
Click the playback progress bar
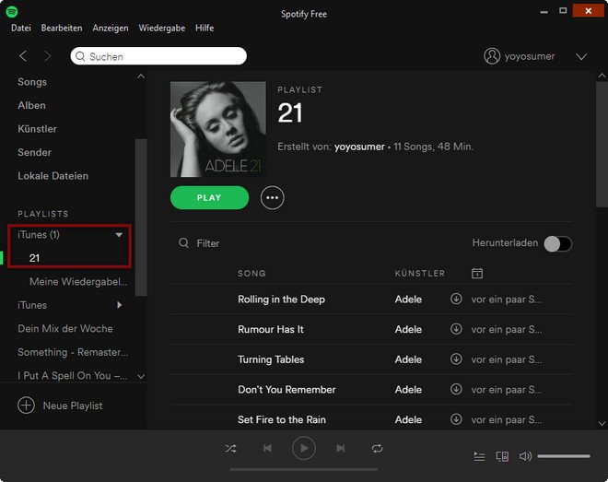304,470
